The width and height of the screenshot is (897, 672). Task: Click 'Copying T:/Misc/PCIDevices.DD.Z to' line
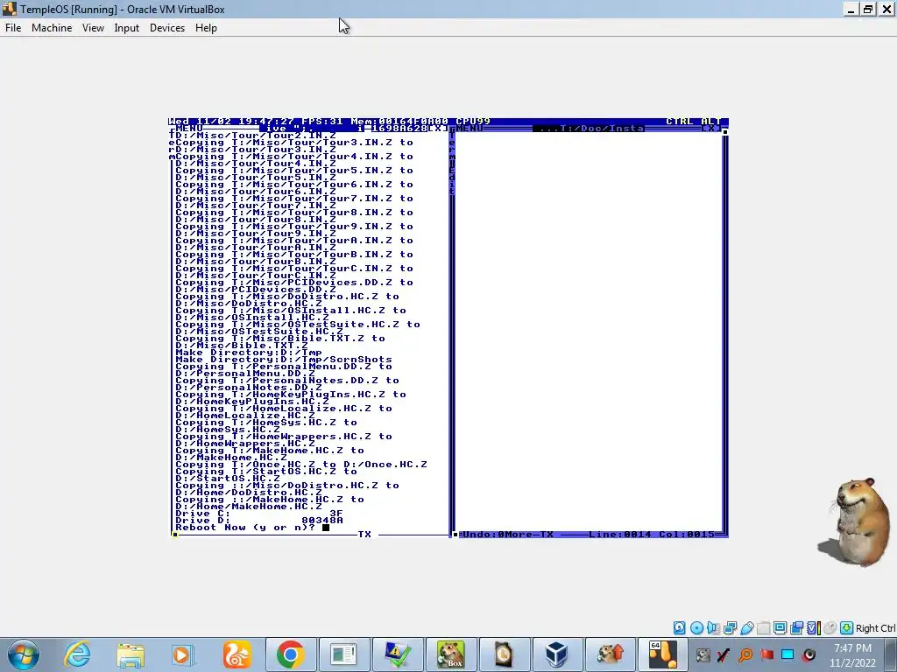coord(294,283)
